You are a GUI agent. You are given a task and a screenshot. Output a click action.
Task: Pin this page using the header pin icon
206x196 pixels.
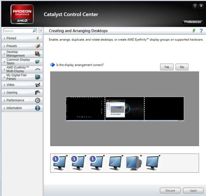(193, 31)
